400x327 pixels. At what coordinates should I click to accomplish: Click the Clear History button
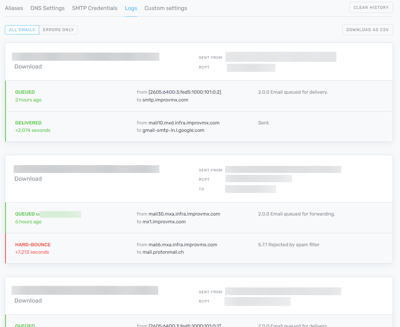pos(371,7)
